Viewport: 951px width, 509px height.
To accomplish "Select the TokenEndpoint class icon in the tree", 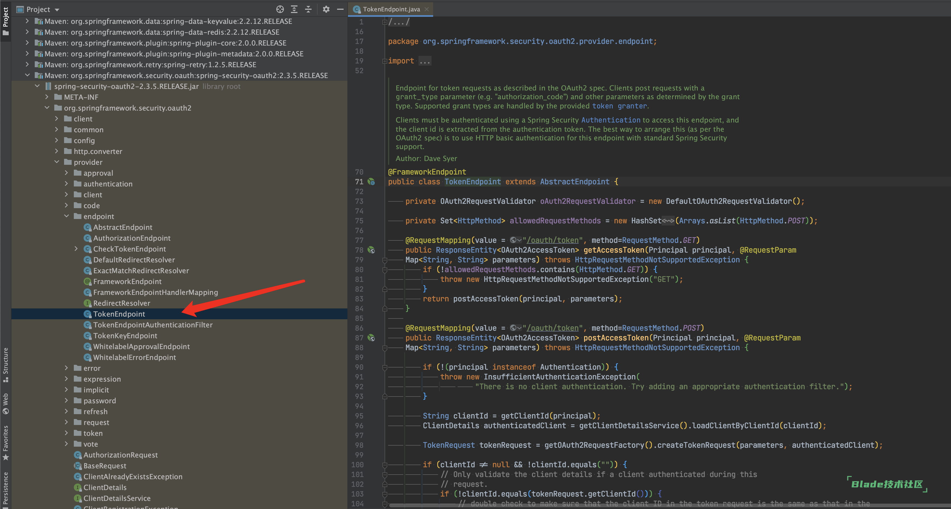I will (87, 314).
